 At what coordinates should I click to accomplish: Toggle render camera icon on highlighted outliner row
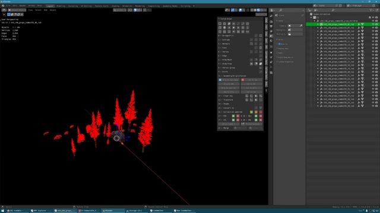[x=376, y=24]
